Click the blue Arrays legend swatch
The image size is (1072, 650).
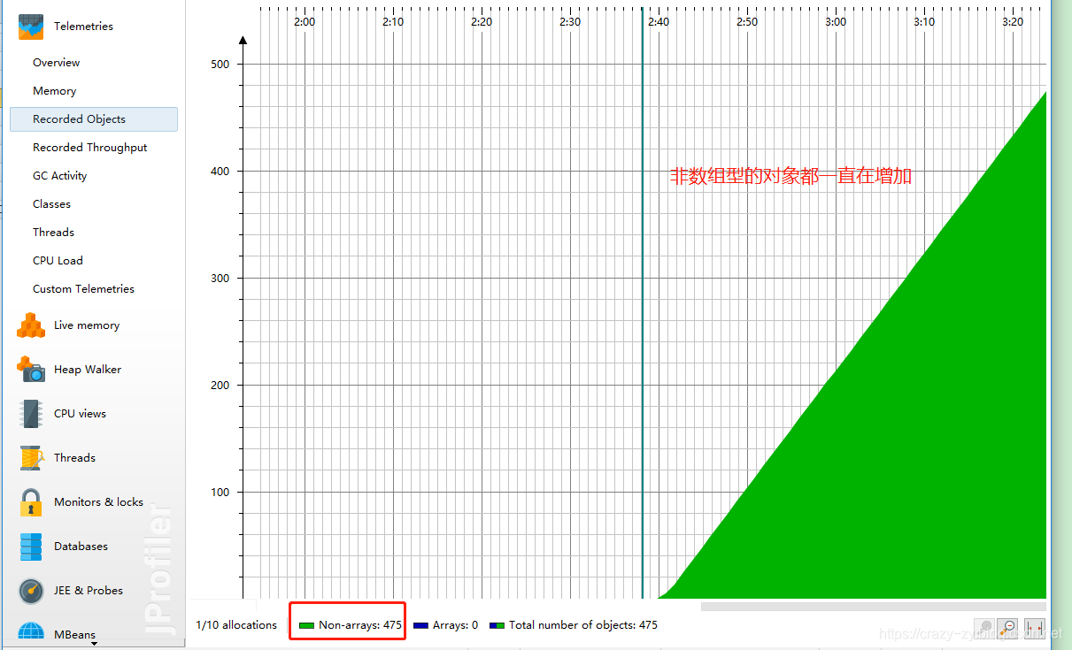click(420, 626)
